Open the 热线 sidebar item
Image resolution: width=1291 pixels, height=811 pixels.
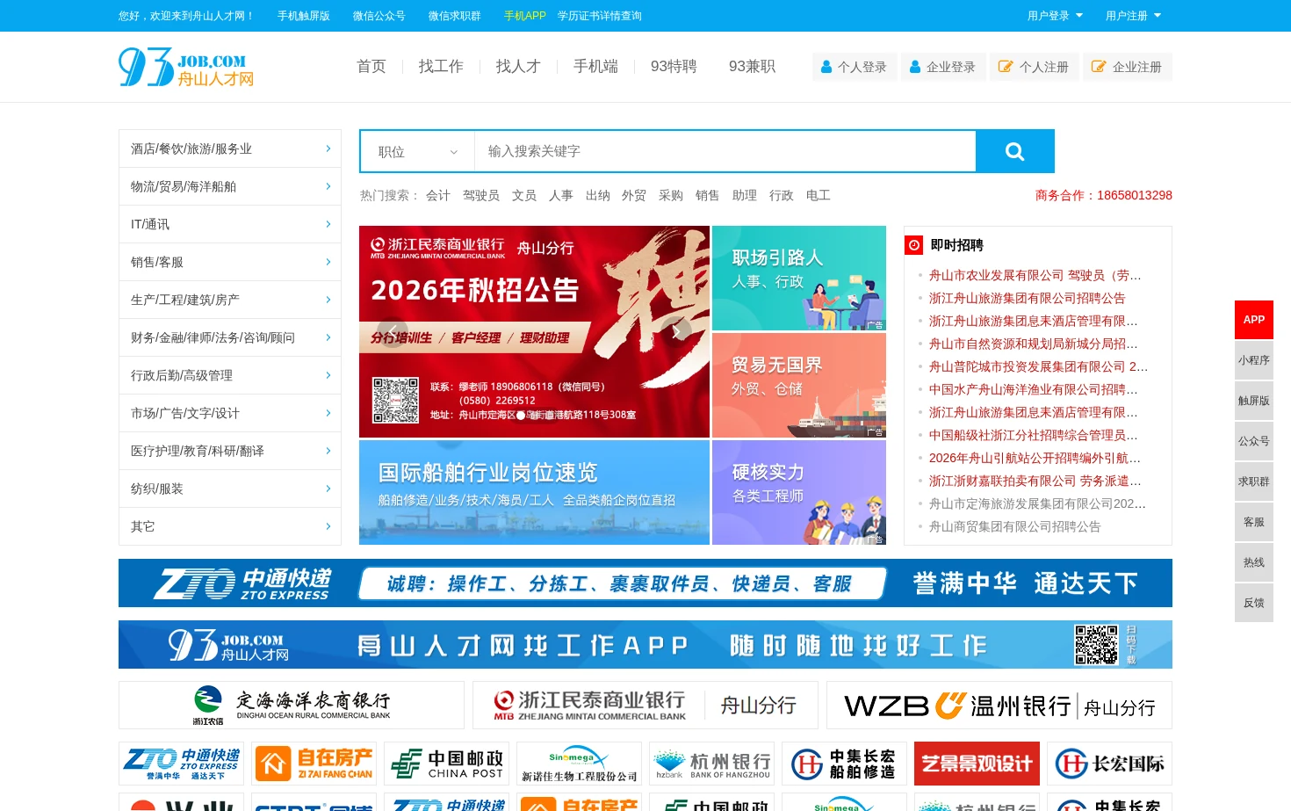(1254, 562)
